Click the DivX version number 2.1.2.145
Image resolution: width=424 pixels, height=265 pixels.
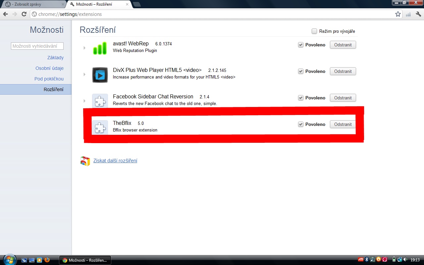pos(217,70)
